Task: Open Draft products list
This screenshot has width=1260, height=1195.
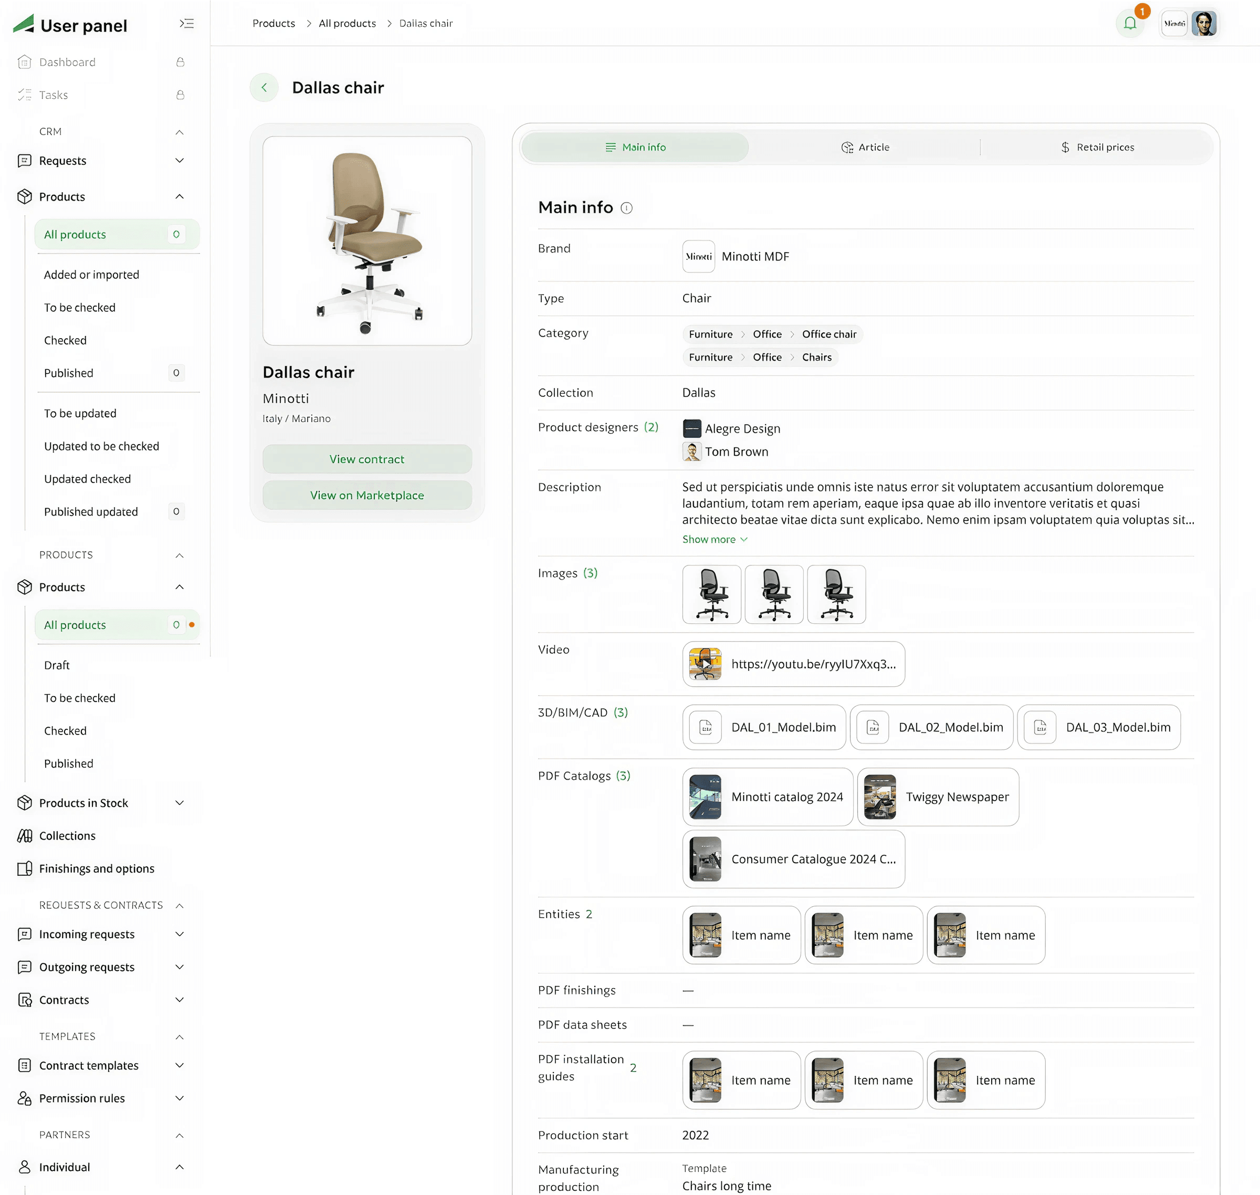Action: (x=57, y=665)
